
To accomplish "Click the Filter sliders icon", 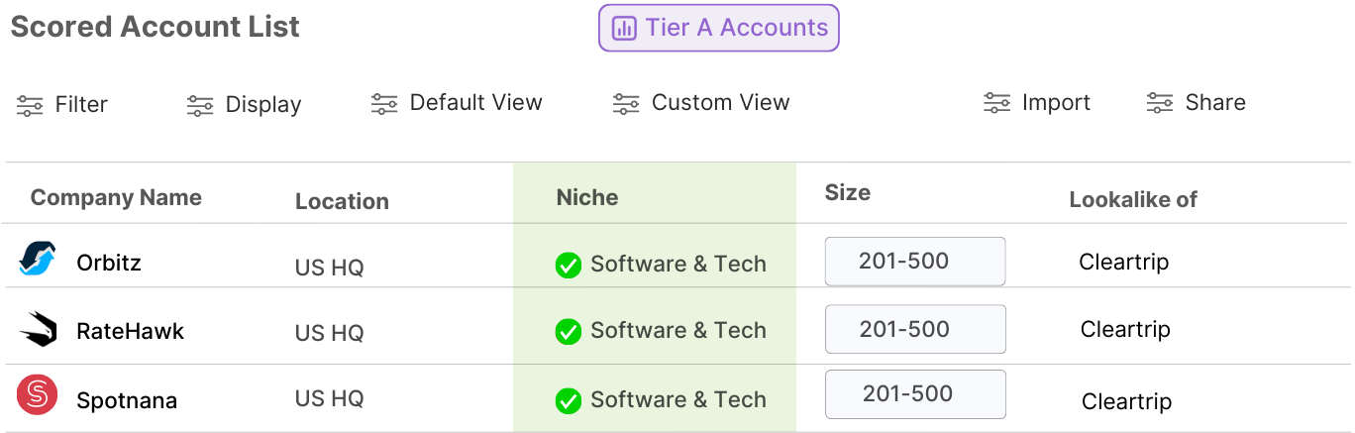I will [x=30, y=105].
